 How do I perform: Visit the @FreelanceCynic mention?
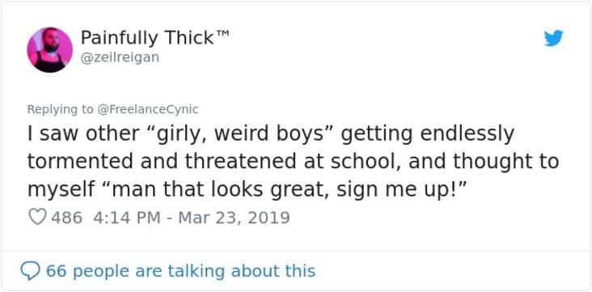(x=148, y=109)
